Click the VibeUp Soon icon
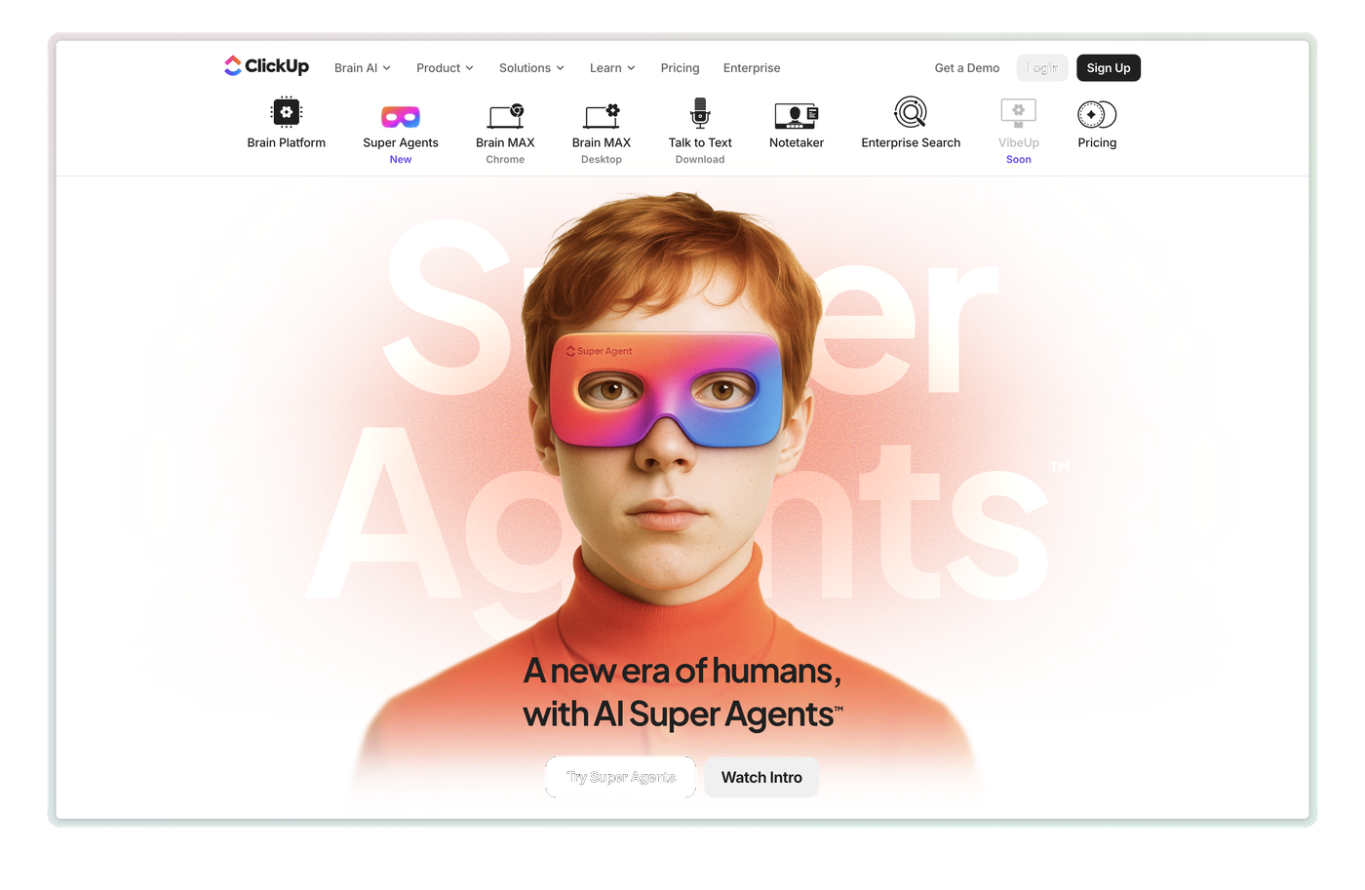Screen dimensions: 1365x890 coord(1018,113)
